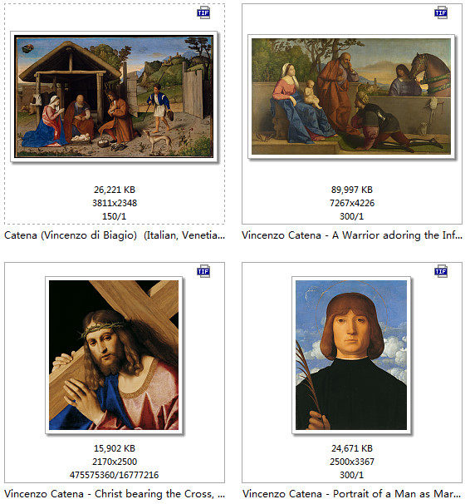Click the 26,221 KB file size text
The width and height of the screenshot is (470, 504).
(x=115, y=190)
